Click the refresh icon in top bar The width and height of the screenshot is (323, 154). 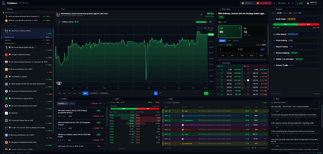293,3
